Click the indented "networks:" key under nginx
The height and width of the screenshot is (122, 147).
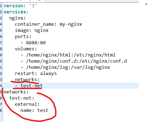[x=27, y=80]
